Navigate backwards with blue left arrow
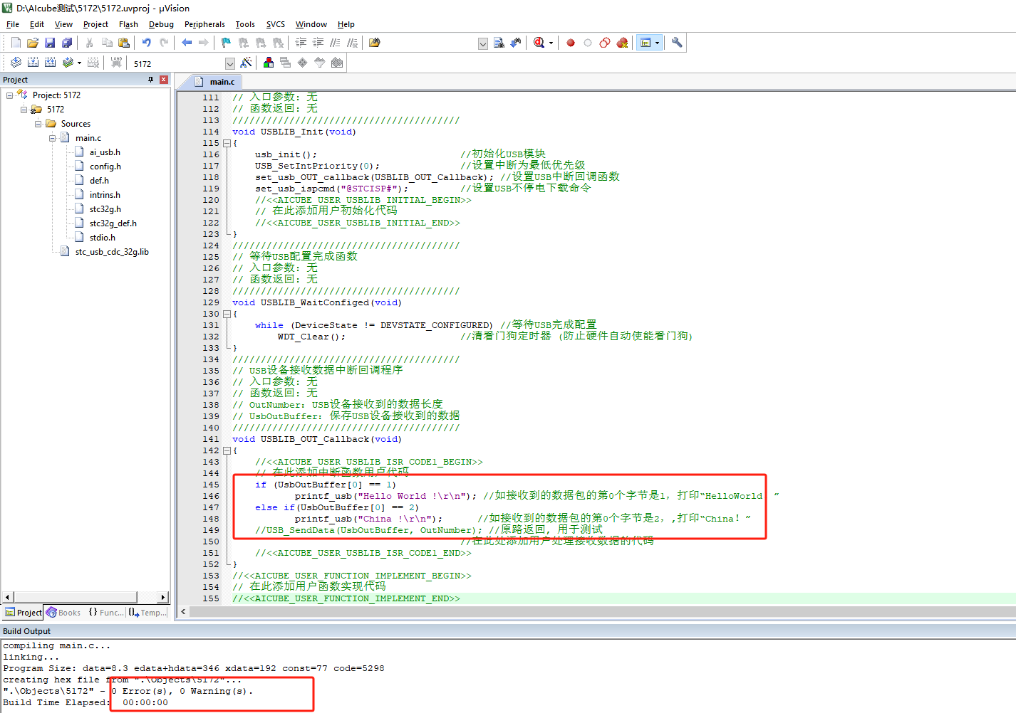The width and height of the screenshot is (1016, 713). pyautogui.click(x=187, y=43)
